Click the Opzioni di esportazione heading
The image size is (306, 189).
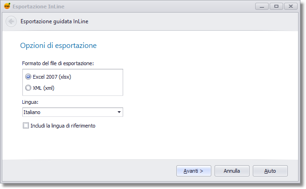pyautogui.click(x=58, y=46)
